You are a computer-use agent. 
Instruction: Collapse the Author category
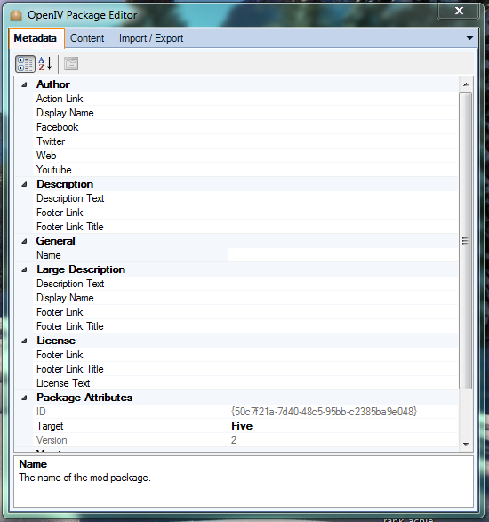[x=24, y=84]
